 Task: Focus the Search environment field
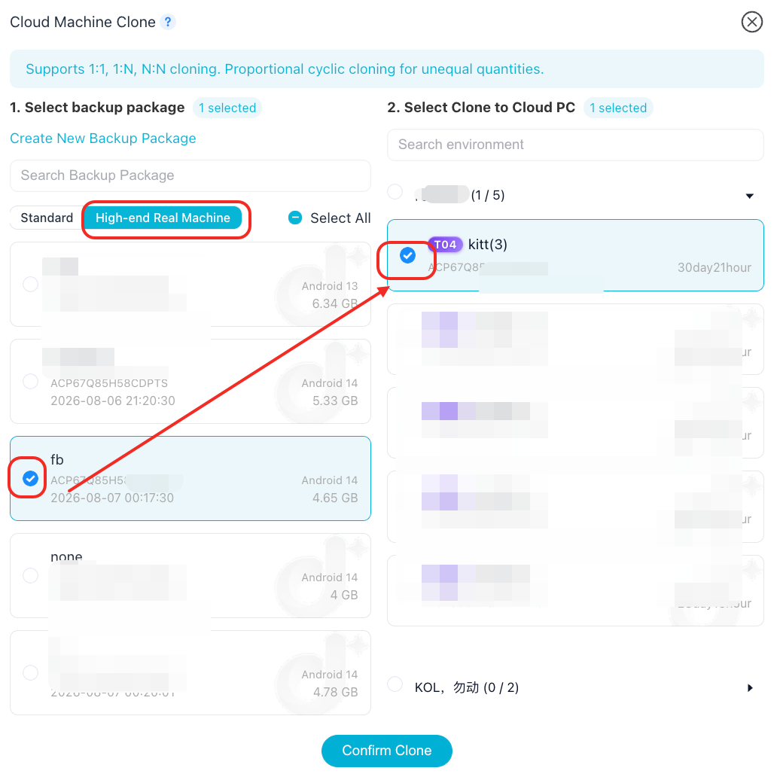pyautogui.click(x=575, y=145)
